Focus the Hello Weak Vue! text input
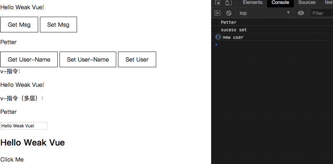Image resolution: width=333 pixels, height=164 pixels. (x=24, y=126)
